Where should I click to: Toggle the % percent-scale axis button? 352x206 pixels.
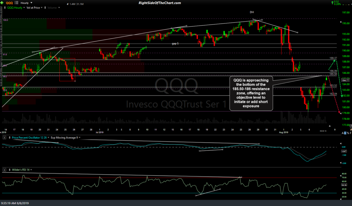pyautogui.click(x=348, y=133)
